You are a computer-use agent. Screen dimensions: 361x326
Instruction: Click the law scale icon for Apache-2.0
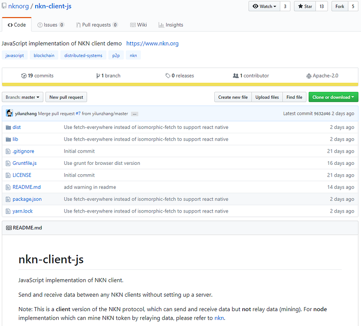(309, 76)
